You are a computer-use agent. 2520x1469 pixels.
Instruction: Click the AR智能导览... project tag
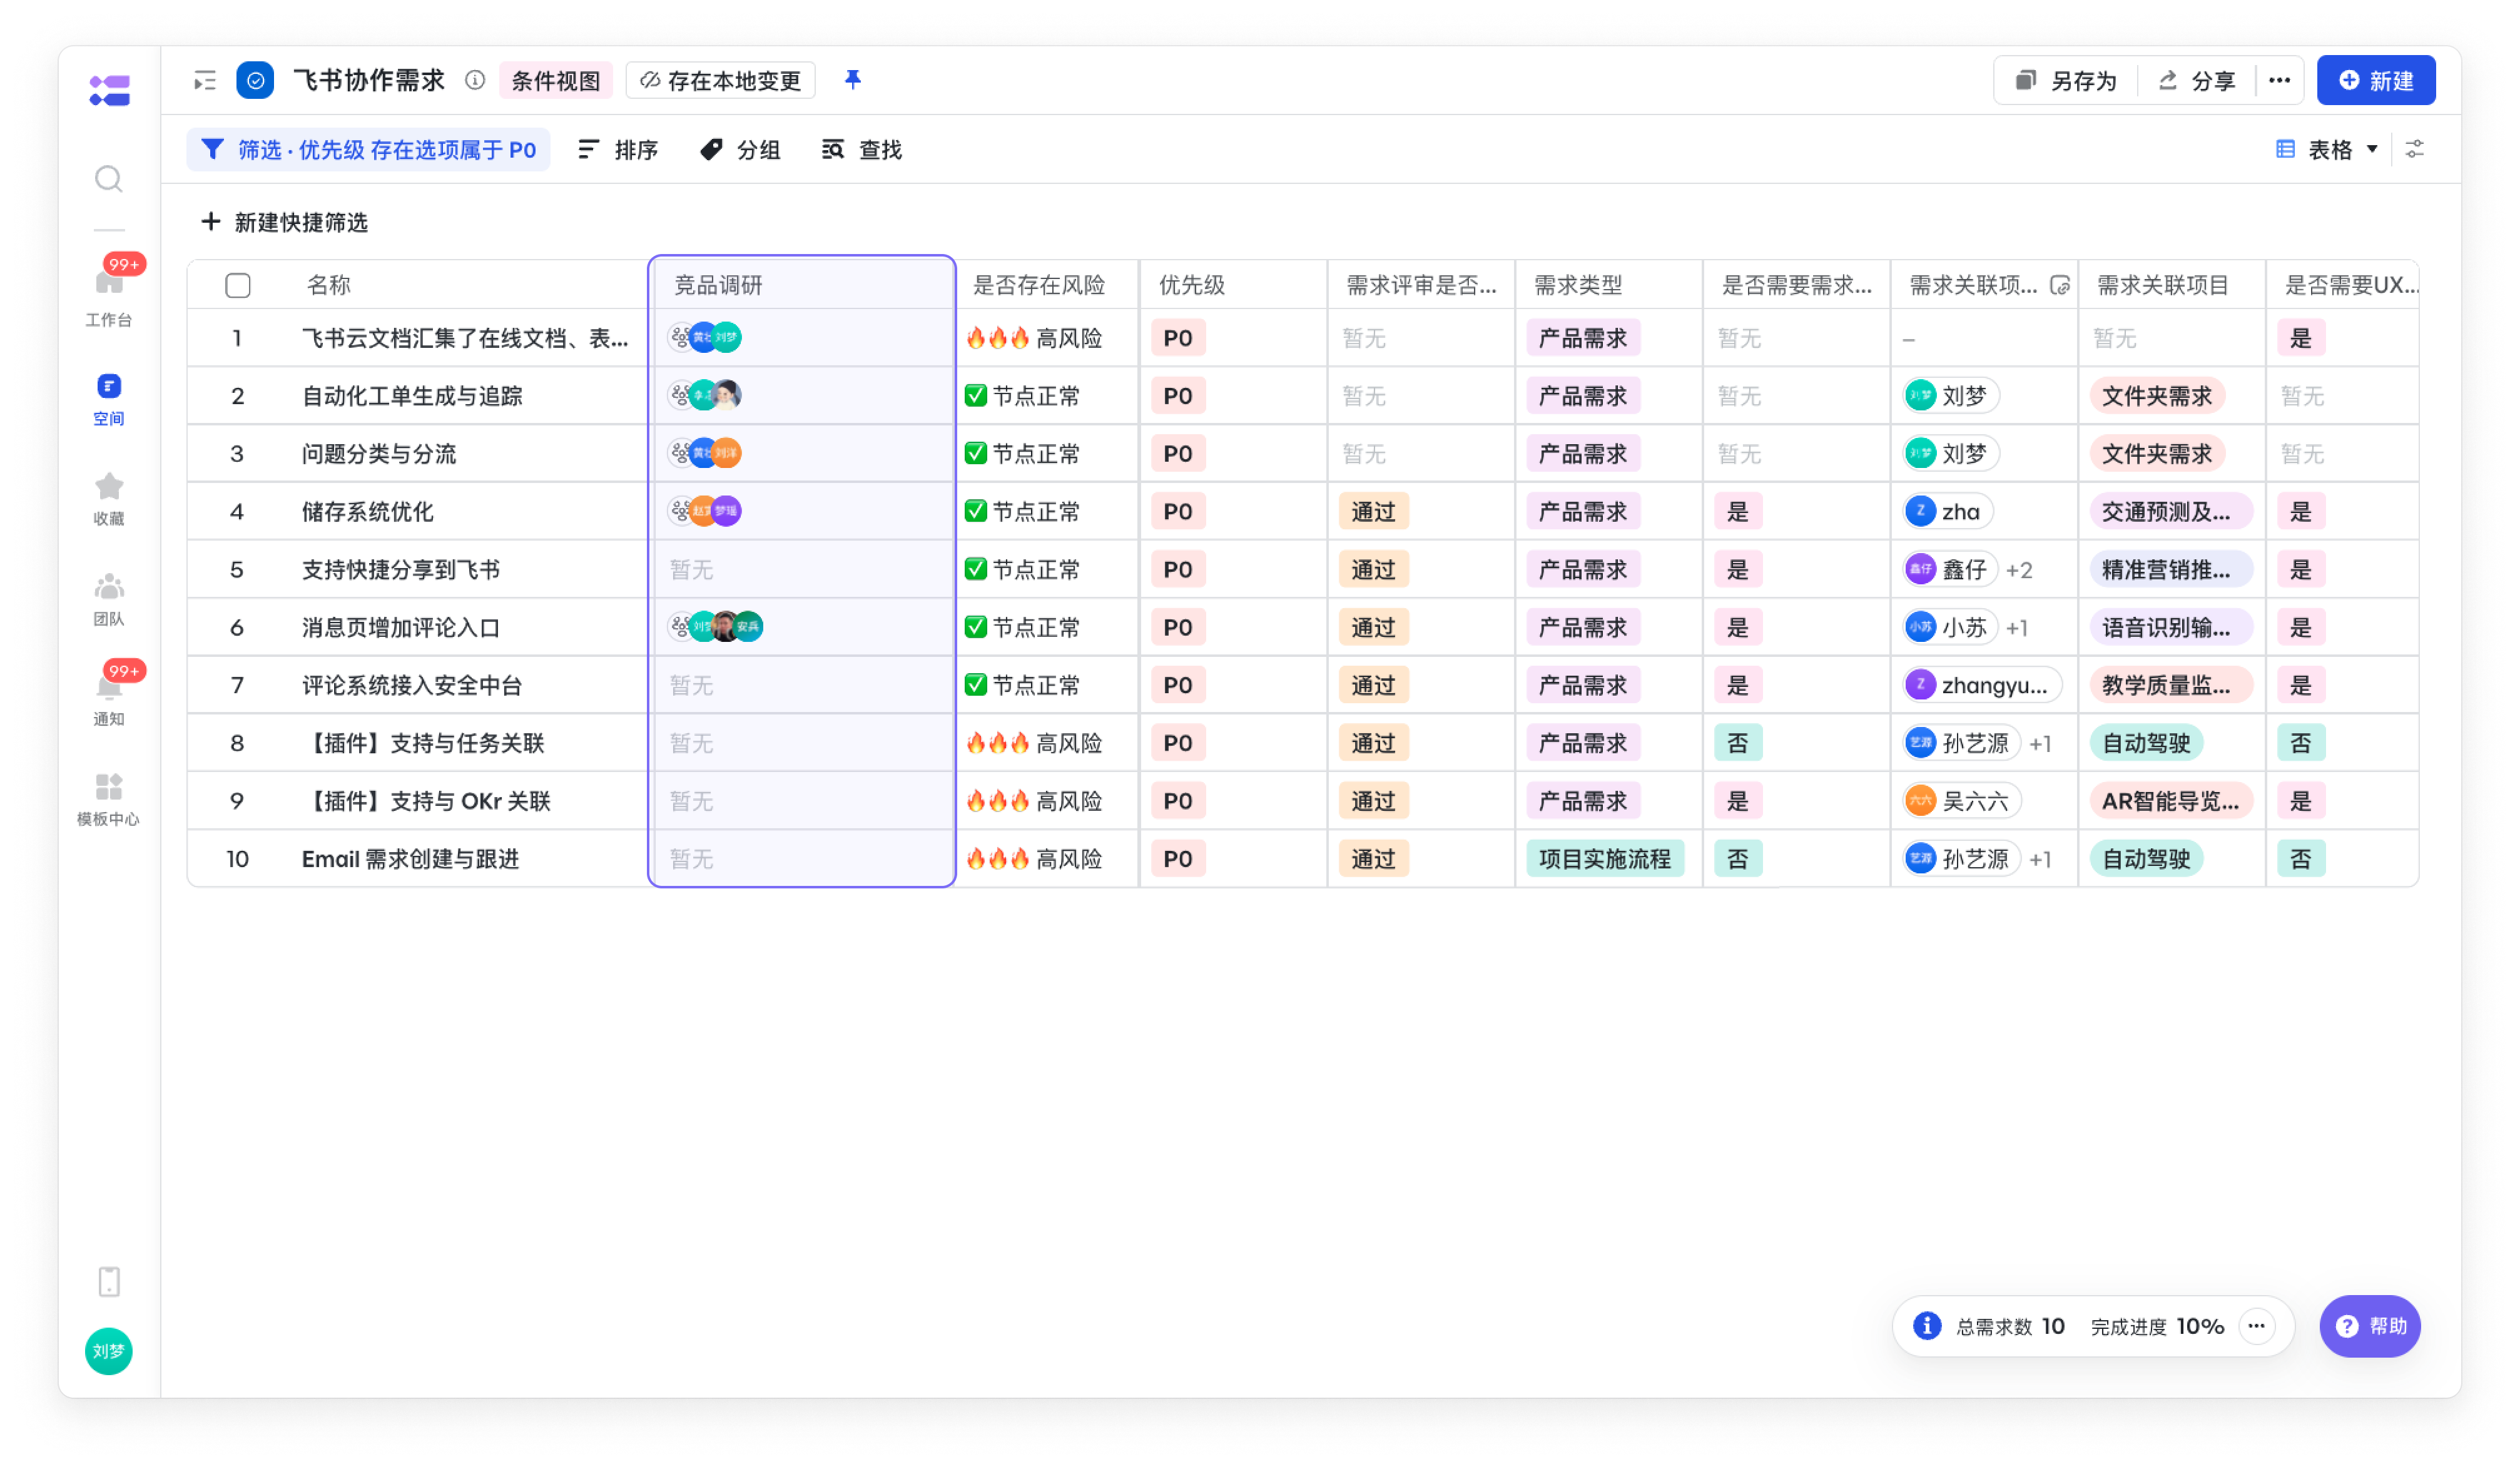[2172, 801]
